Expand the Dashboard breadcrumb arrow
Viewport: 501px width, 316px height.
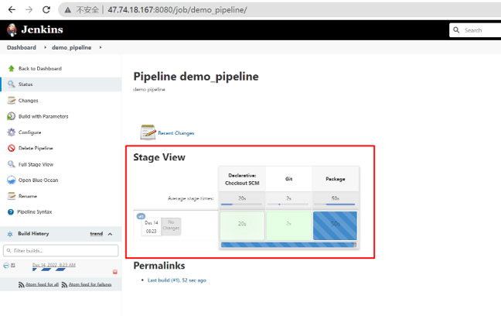[x=44, y=47]
